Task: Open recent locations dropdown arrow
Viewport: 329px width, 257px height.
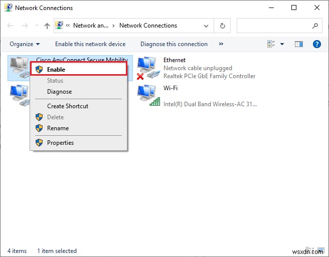Action: pyautogui.click(x=37, y=26)
